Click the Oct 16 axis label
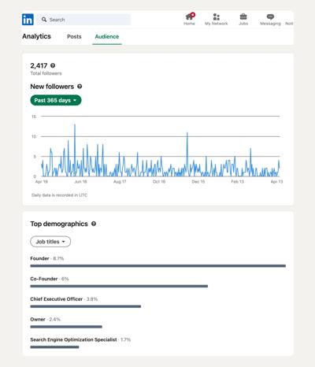Screen dimensions: 315x367 159,182
